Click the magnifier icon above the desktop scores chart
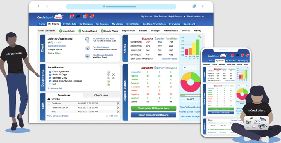281x143 pixels. 200,37
